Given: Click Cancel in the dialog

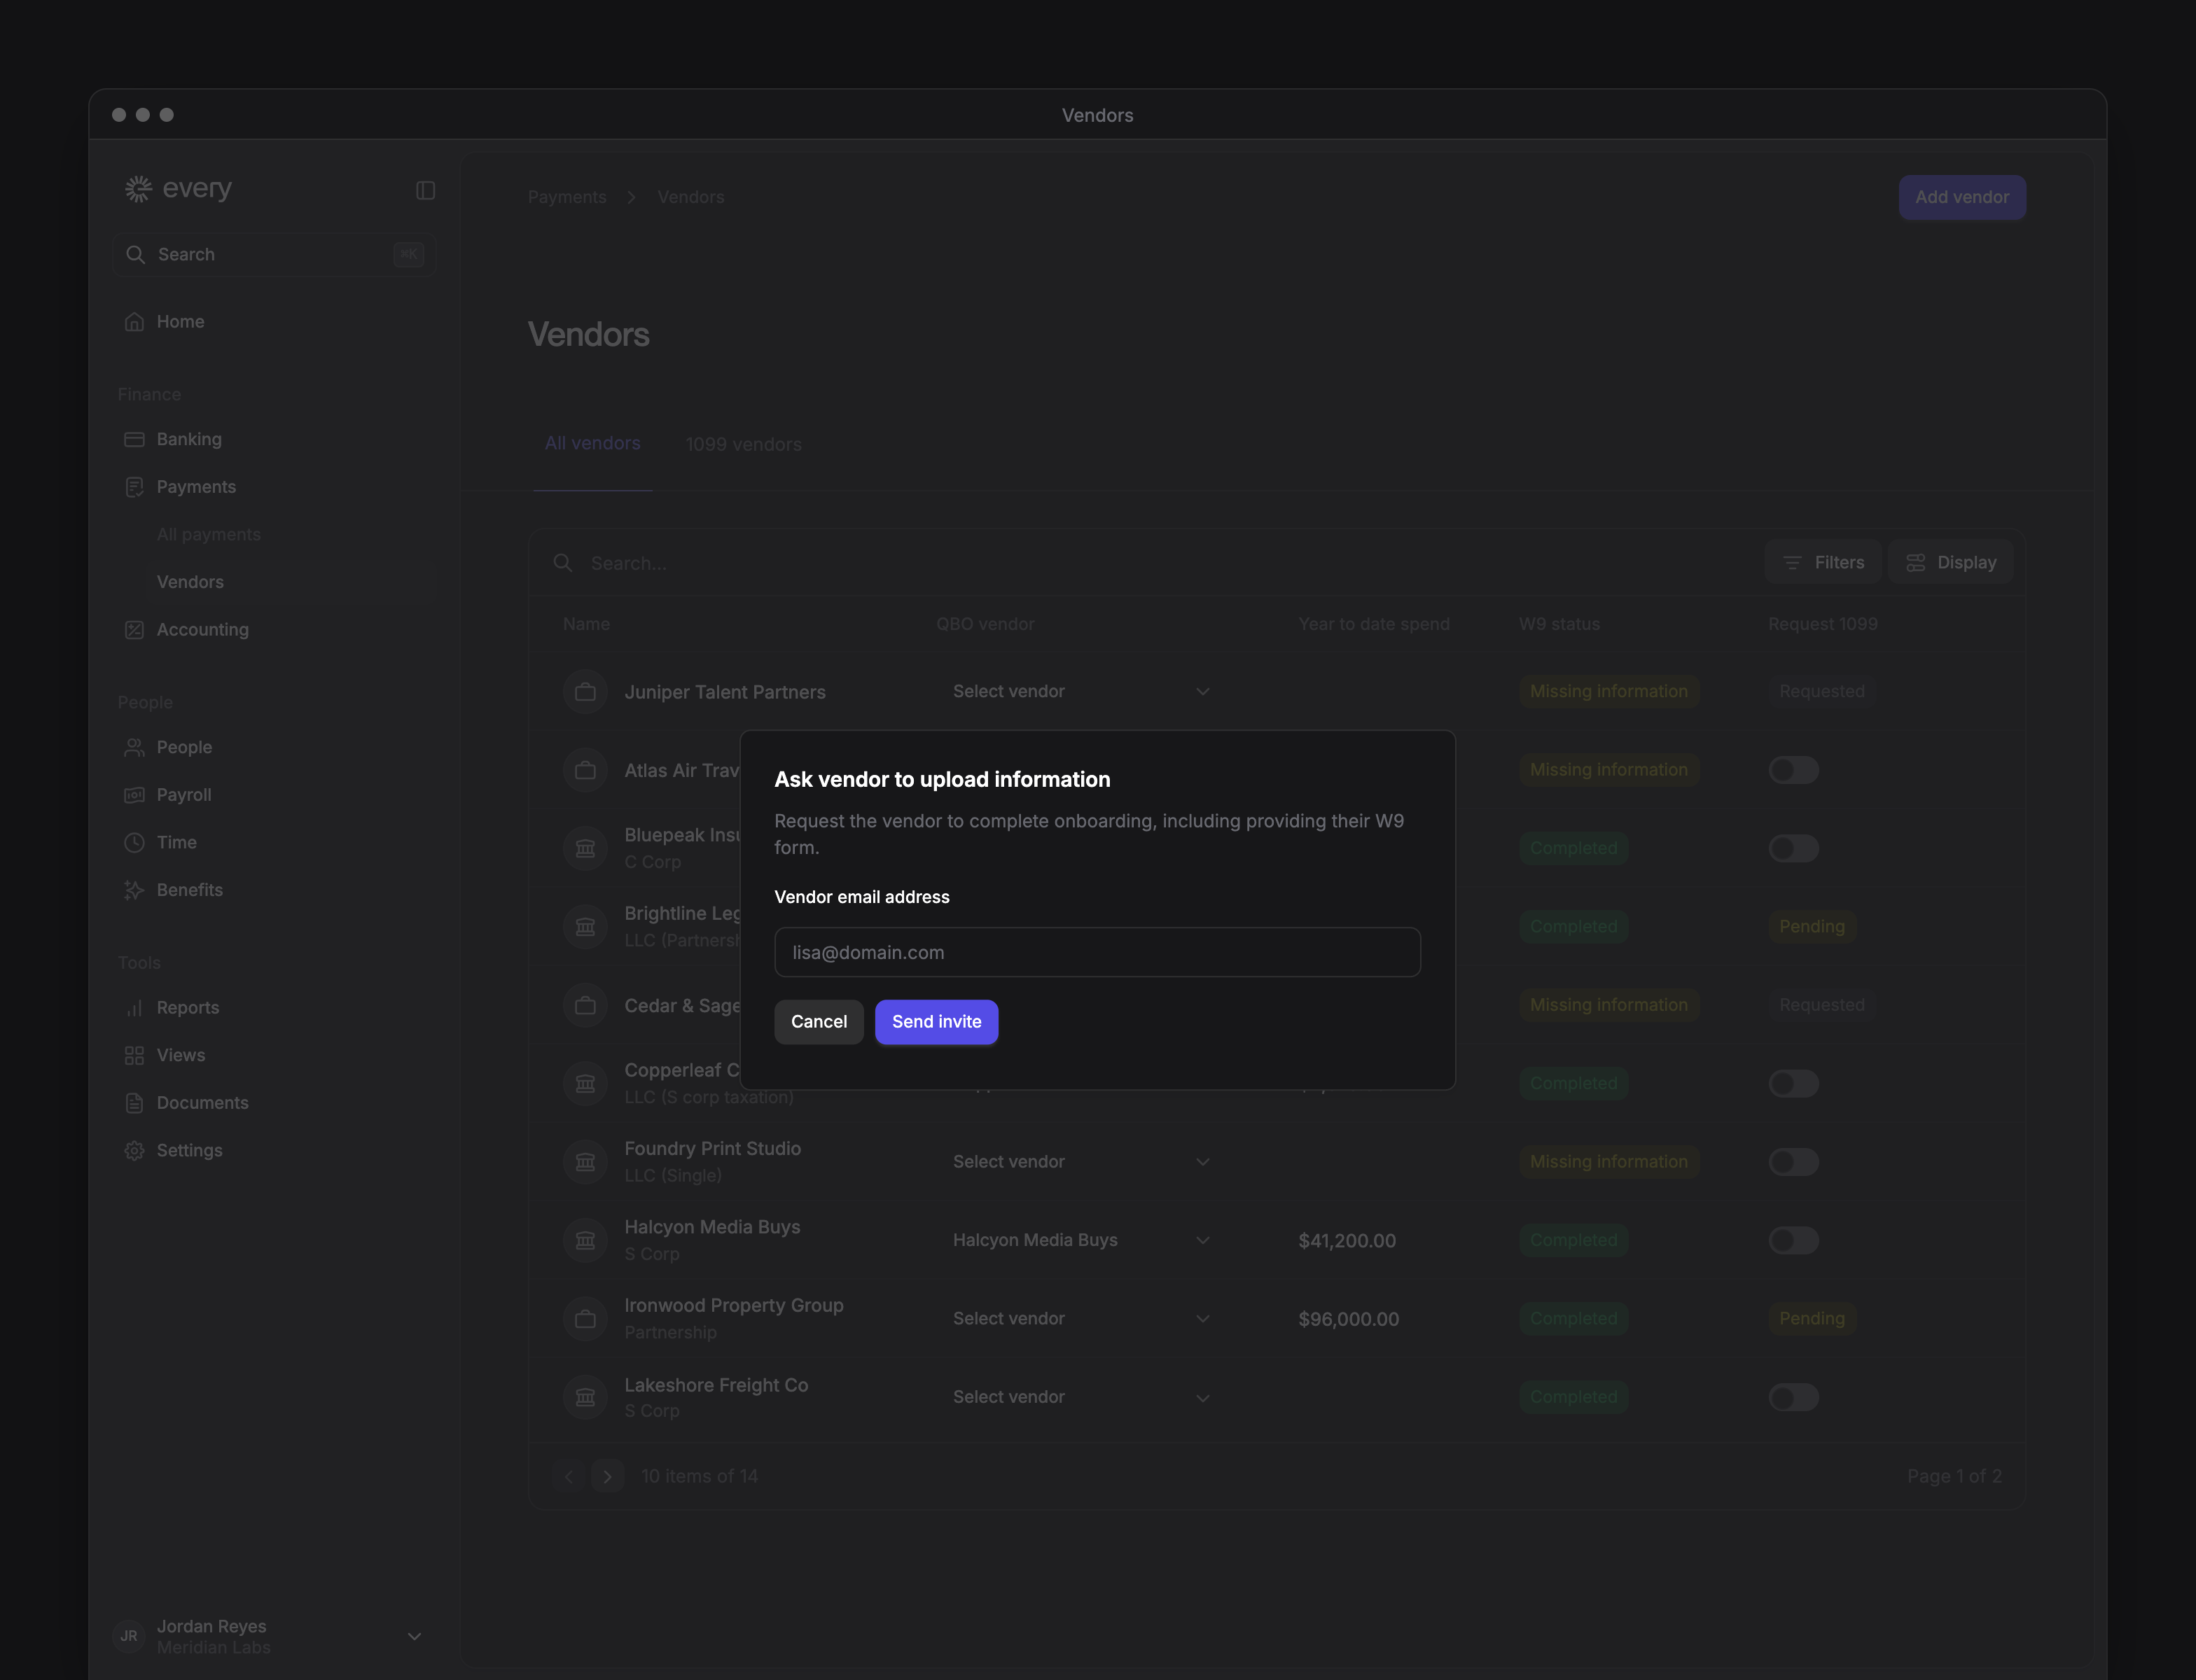Looking at the screenshot, I should (x=819, y=1022).
